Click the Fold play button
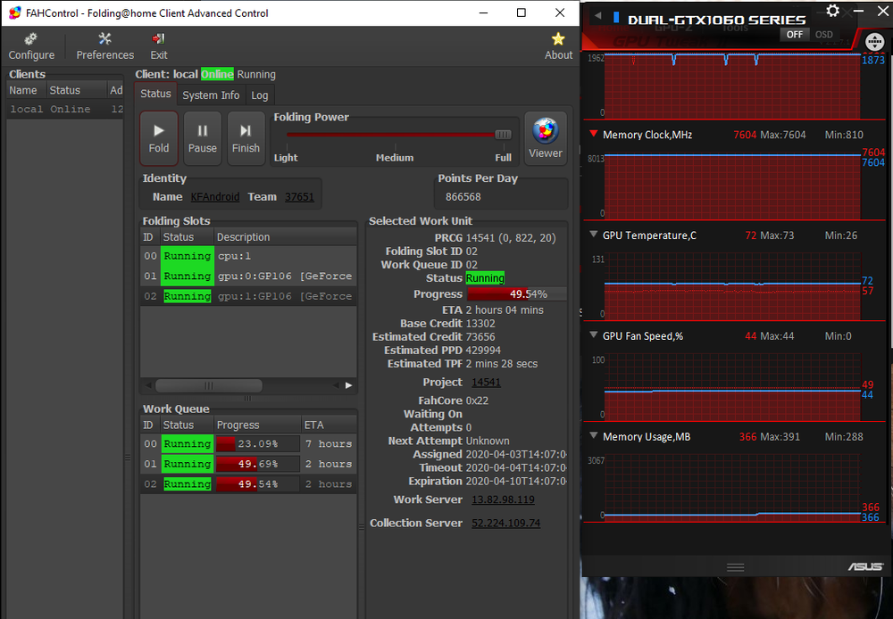The width and height of the screenshot is (893, 619). (159, 138)
